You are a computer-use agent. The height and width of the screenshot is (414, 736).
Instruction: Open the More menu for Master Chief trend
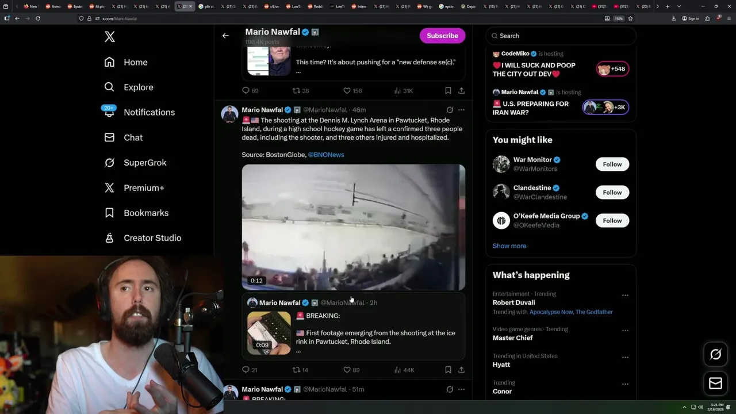point(625,331)
